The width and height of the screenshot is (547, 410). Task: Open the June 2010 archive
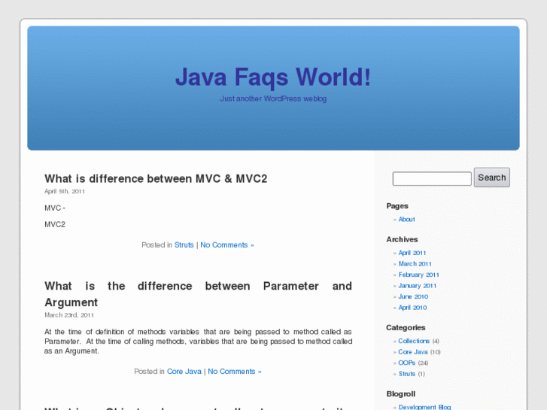[x=413, y=296]
